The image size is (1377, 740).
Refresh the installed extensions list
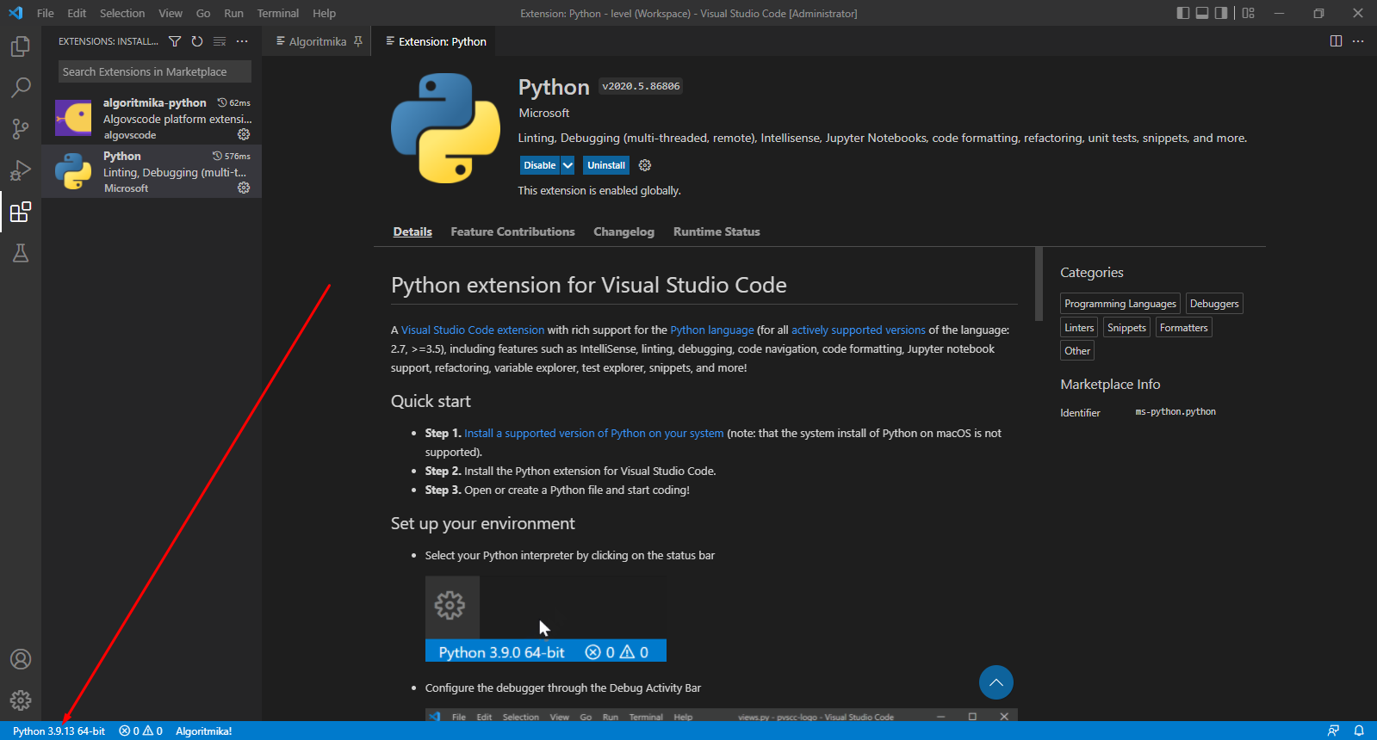pos(197,41)
